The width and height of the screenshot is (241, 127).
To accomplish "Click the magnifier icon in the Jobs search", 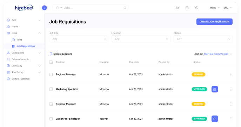I will point(125,8).
